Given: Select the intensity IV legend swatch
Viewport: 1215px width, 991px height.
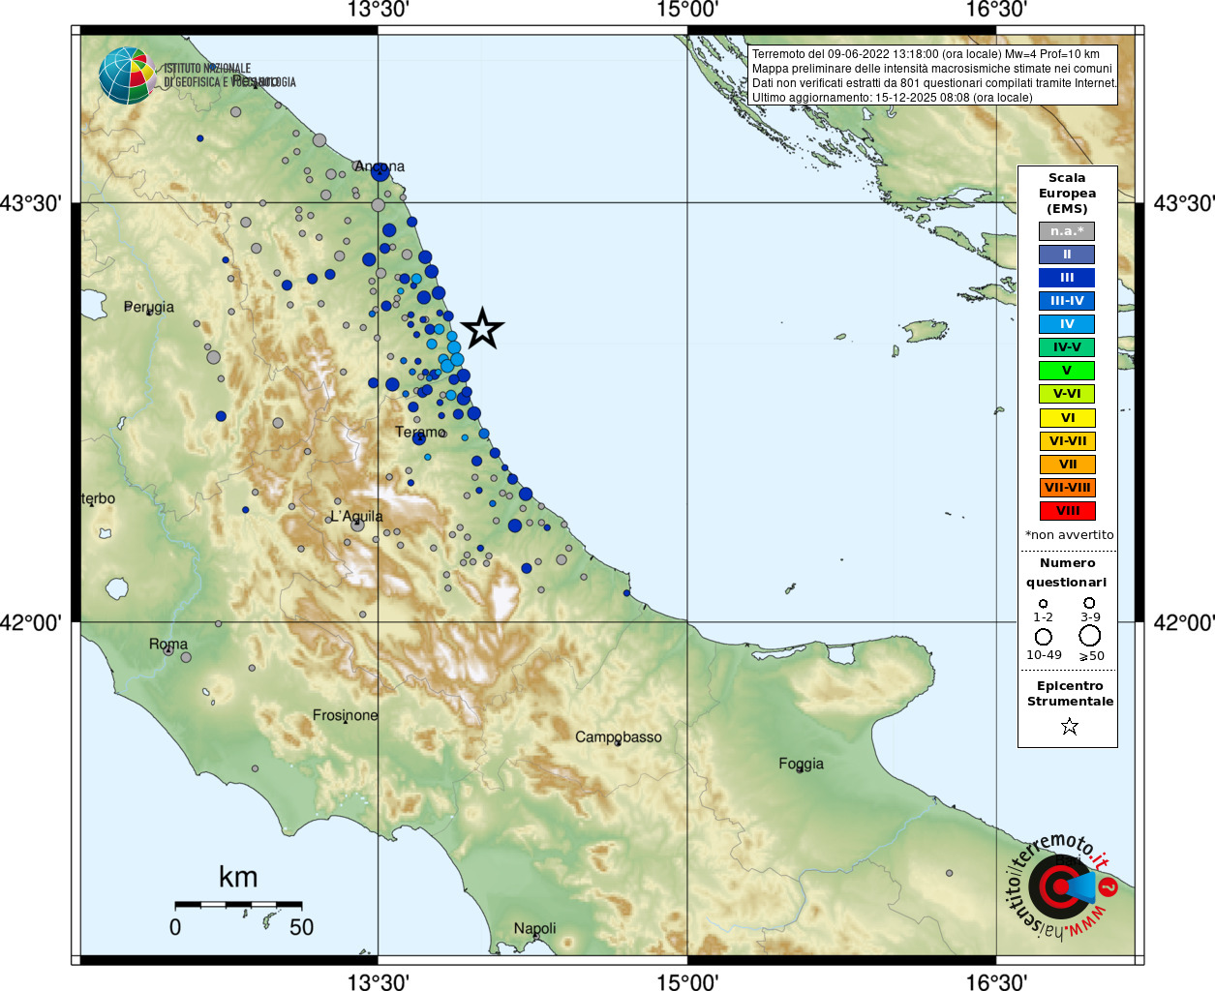Looking at the screenshot, I should tap(1067, 324).
